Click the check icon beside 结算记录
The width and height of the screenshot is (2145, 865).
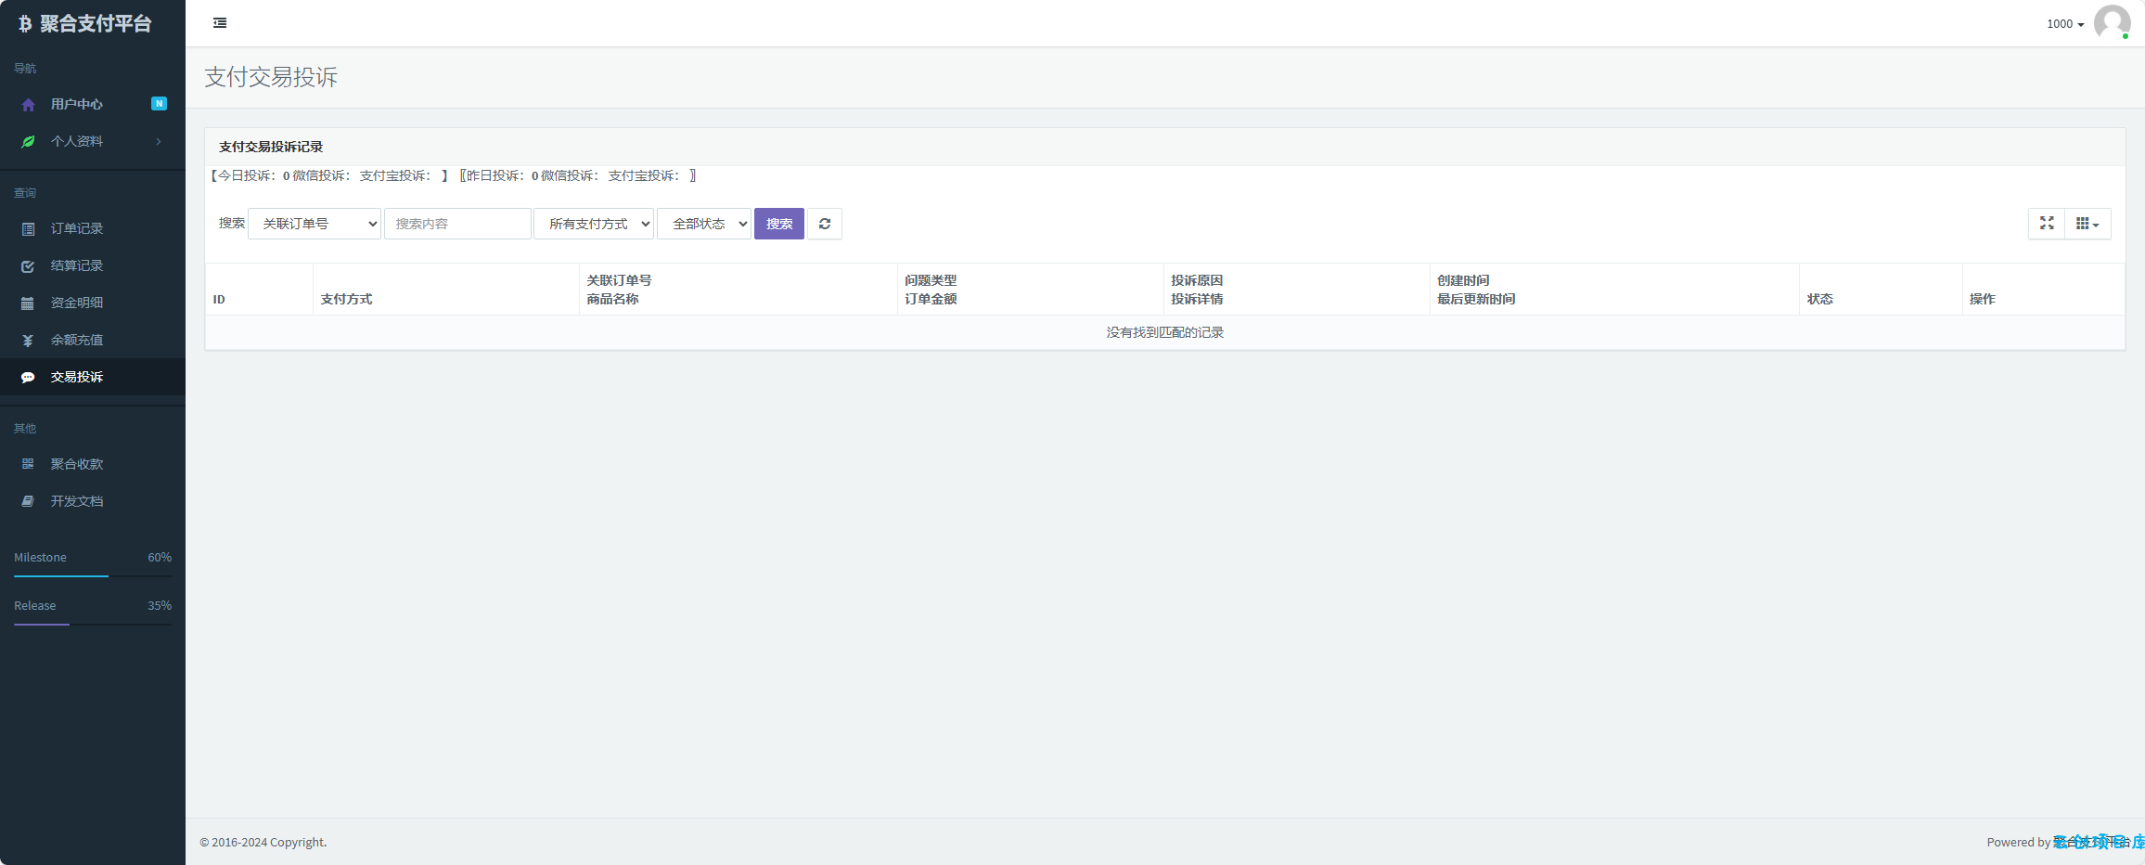point(28,266)
